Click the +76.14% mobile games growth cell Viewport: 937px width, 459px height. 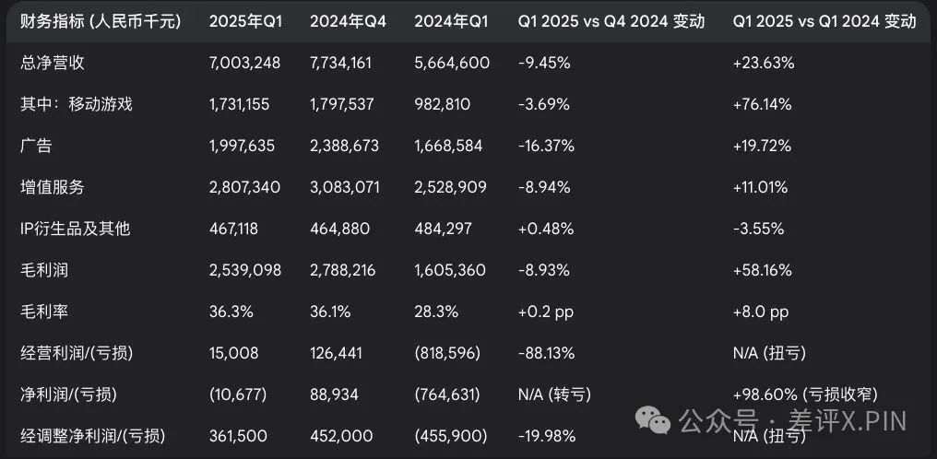point(762,104)
